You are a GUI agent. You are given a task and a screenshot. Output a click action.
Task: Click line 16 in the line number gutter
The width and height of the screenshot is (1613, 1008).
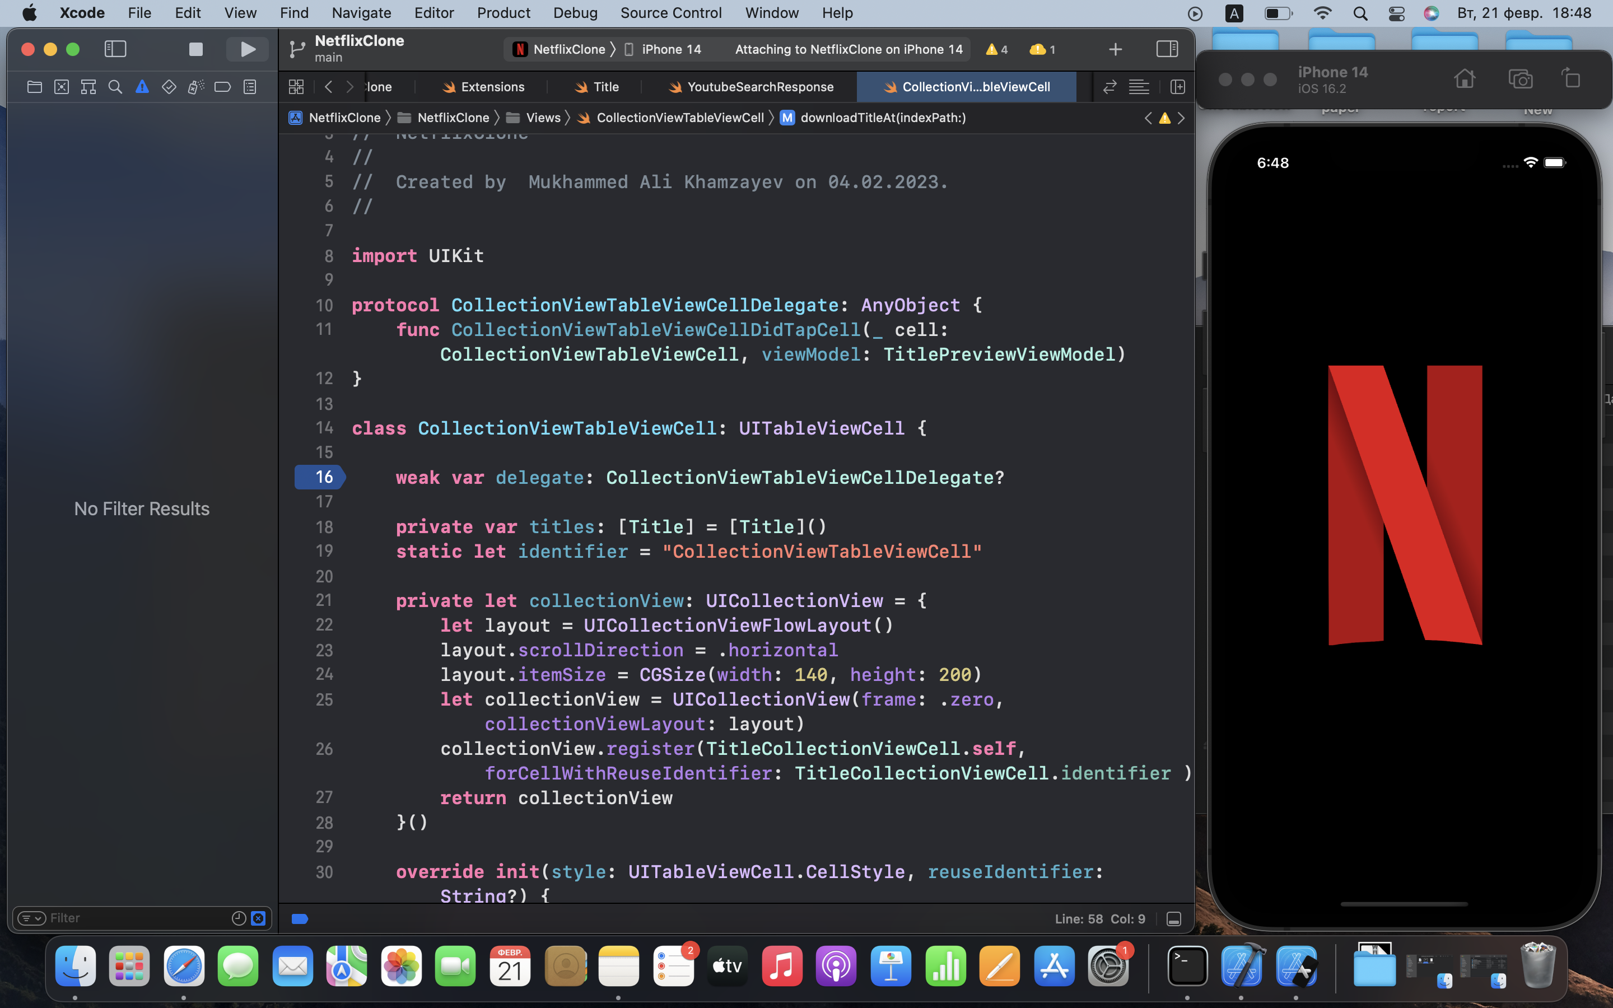coord(324,477)
